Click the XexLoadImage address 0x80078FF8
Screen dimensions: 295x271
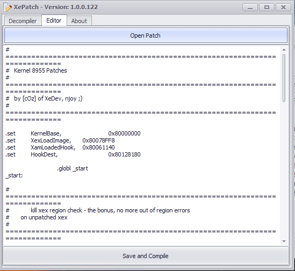98,140
